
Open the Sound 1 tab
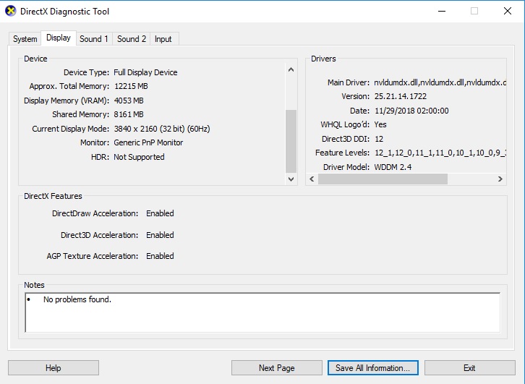tap(94, 39)
